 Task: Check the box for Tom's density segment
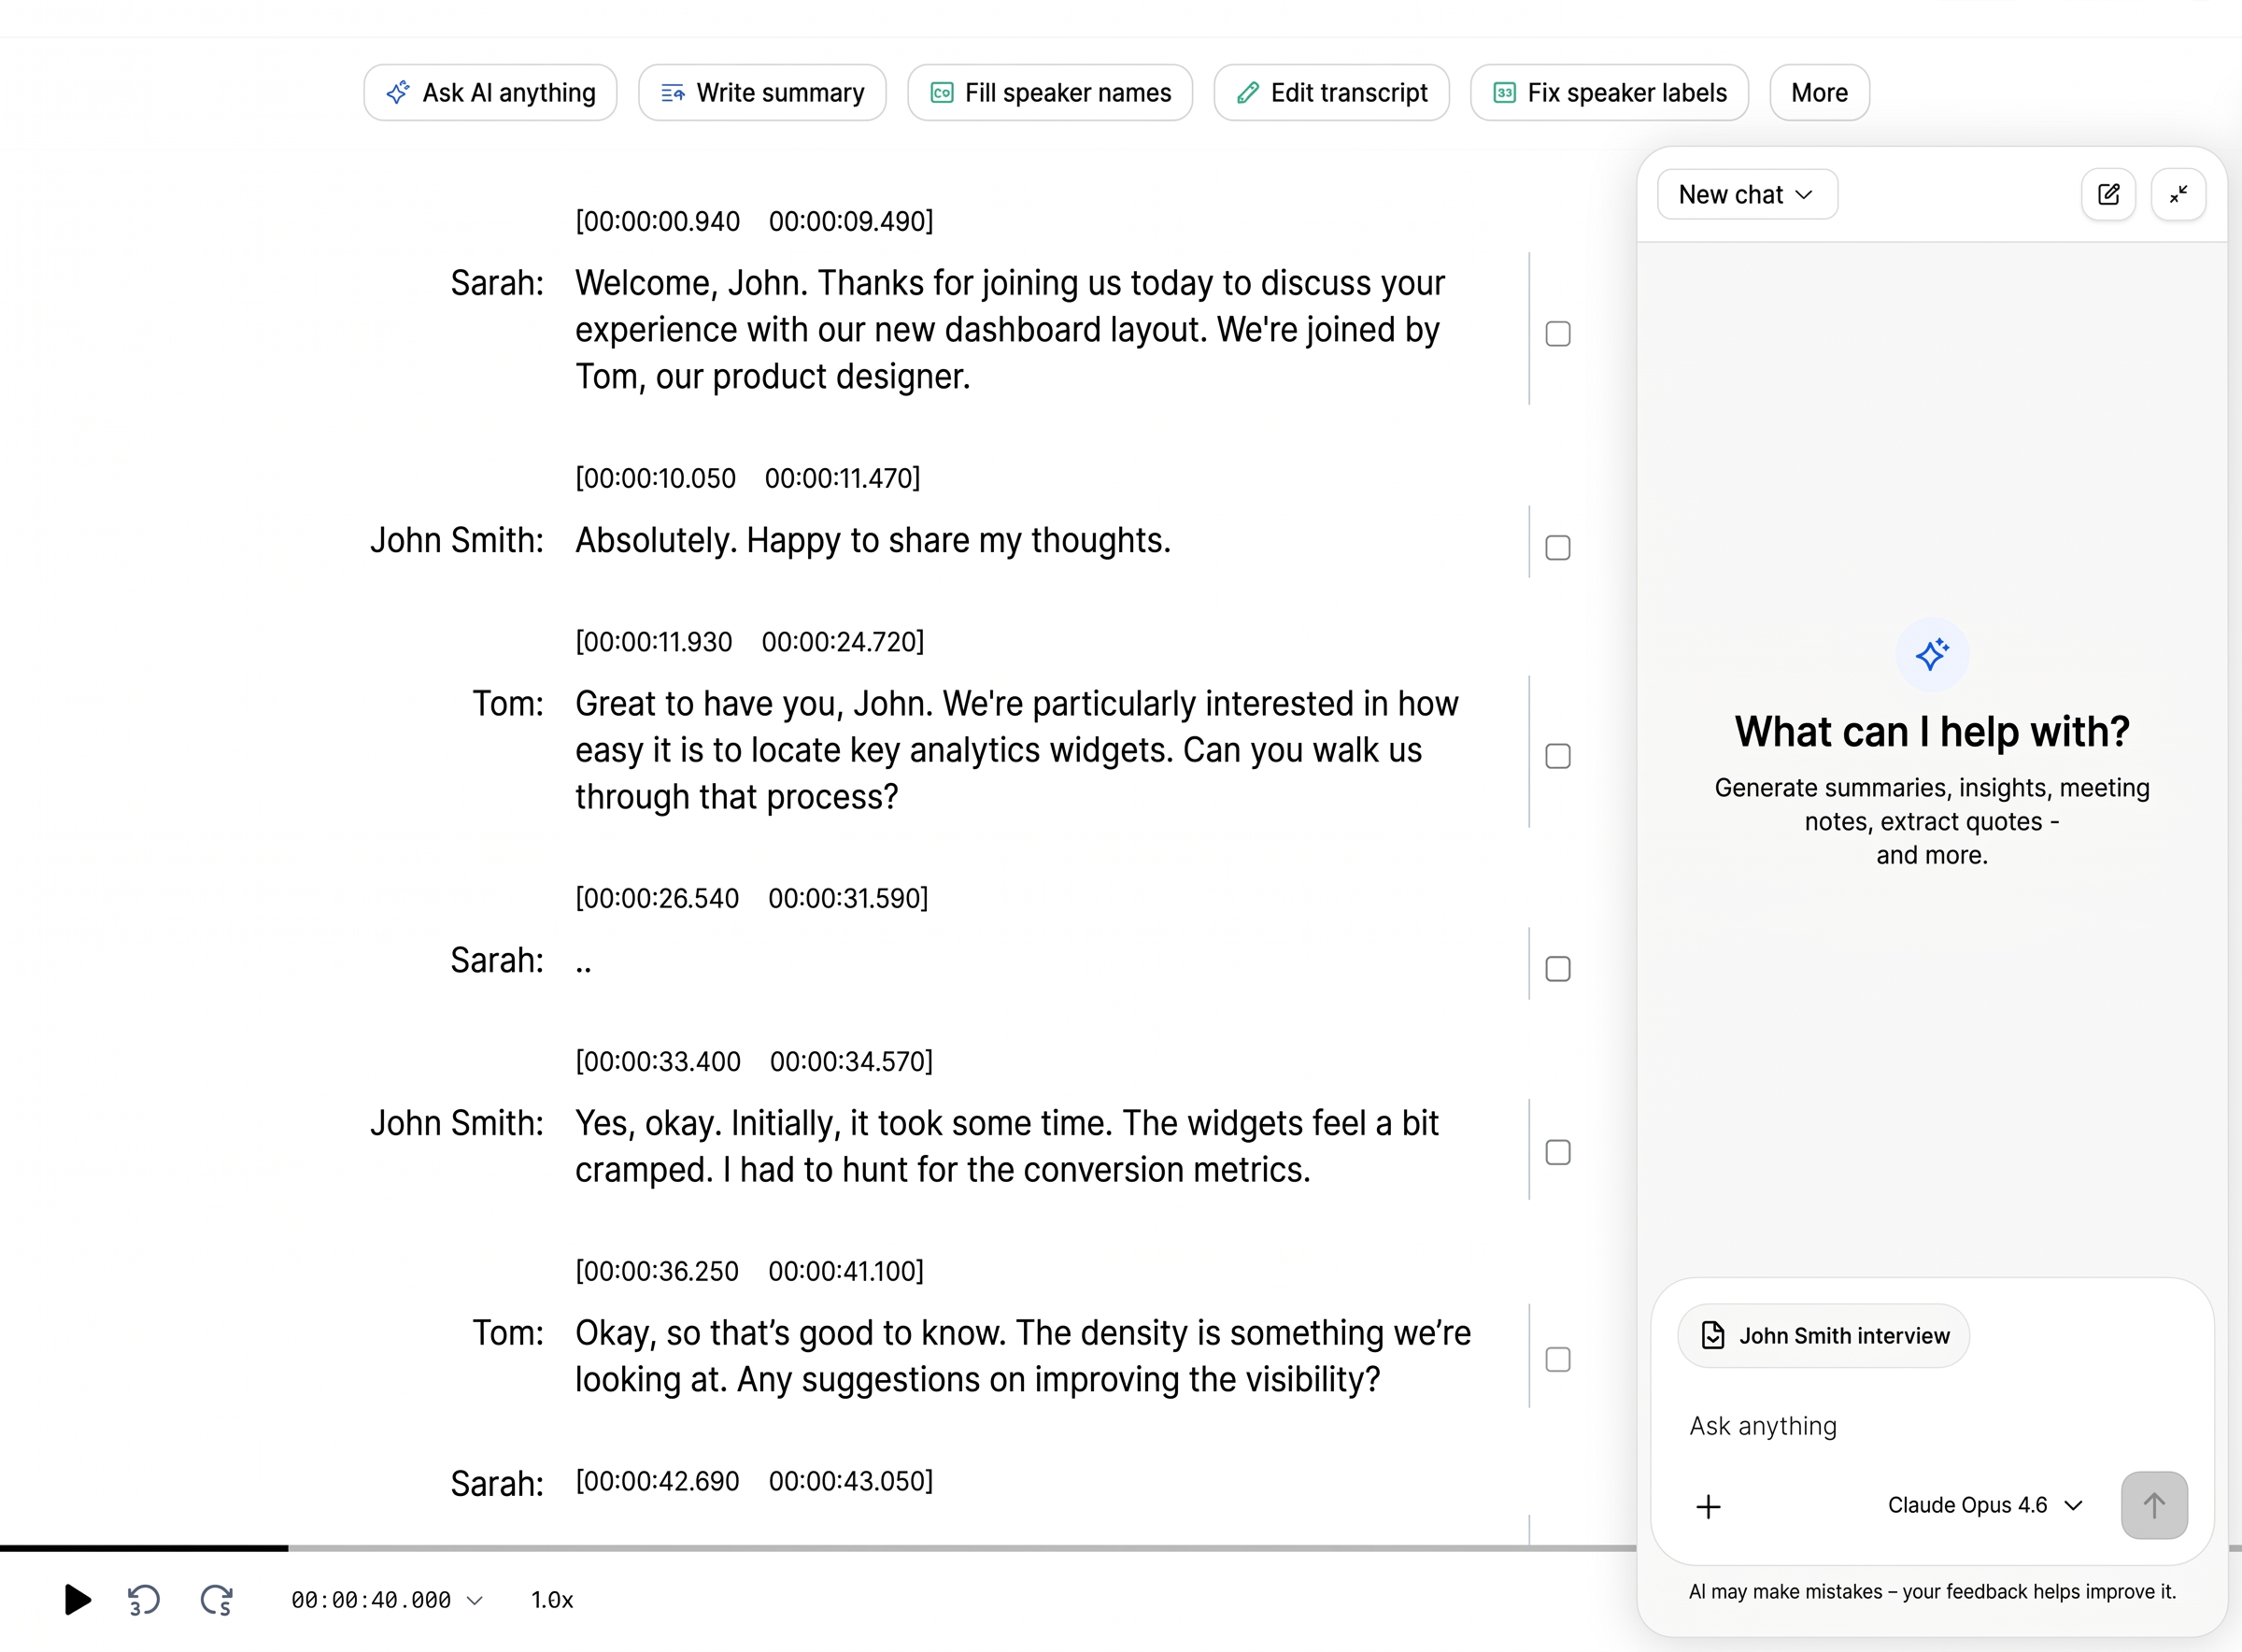coord(1557,1359)
